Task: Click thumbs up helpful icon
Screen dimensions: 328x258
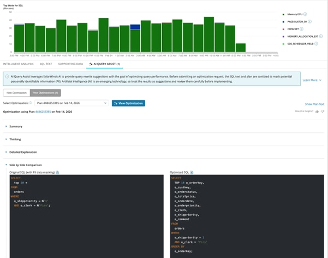Action: pyautogui.click(x=317, y=111)
